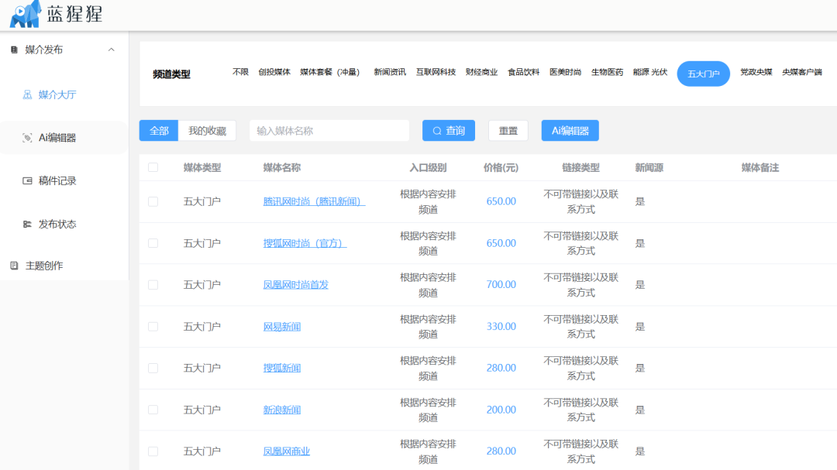The image size is (837, 470).
Task: Switch to the 我的收藏 tab
Action: click(206, 130)
